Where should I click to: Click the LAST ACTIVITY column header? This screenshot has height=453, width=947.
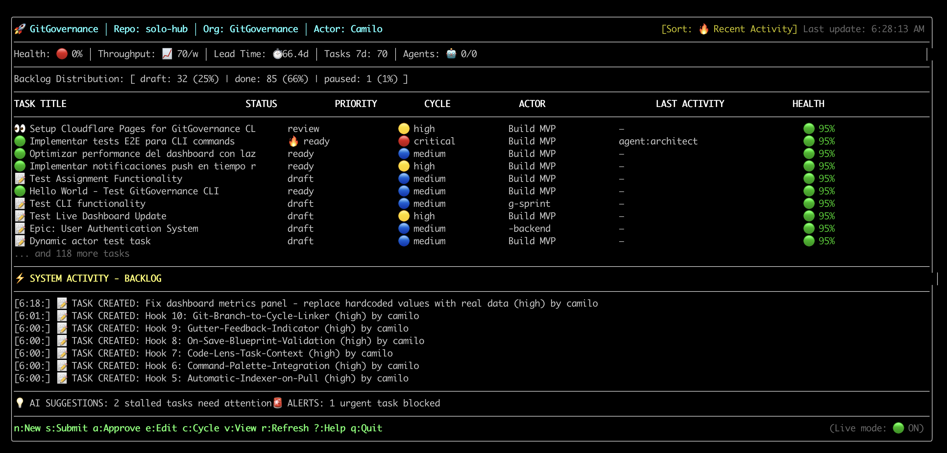tap(690, 104)
